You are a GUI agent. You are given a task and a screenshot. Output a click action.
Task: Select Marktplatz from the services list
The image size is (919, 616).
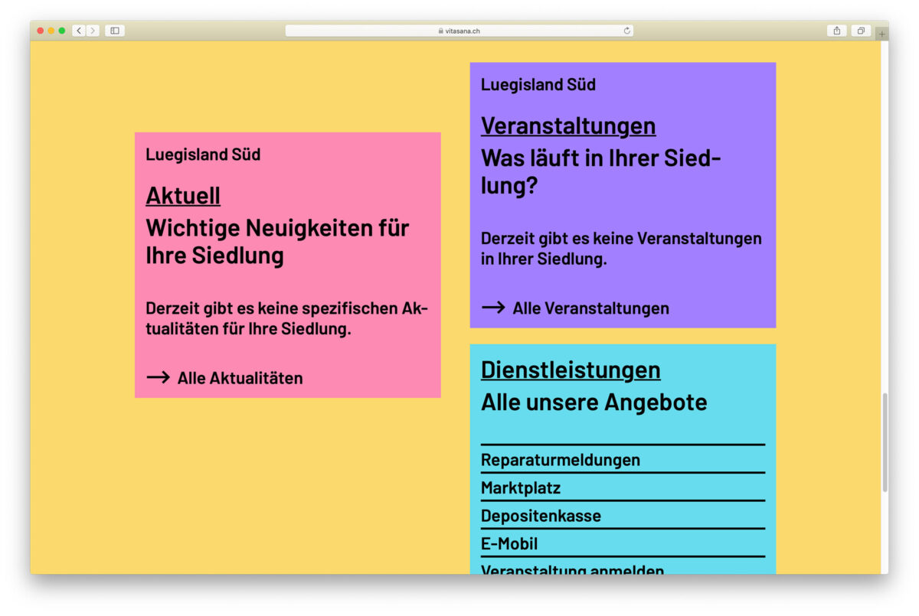click(x=521, y=488)
